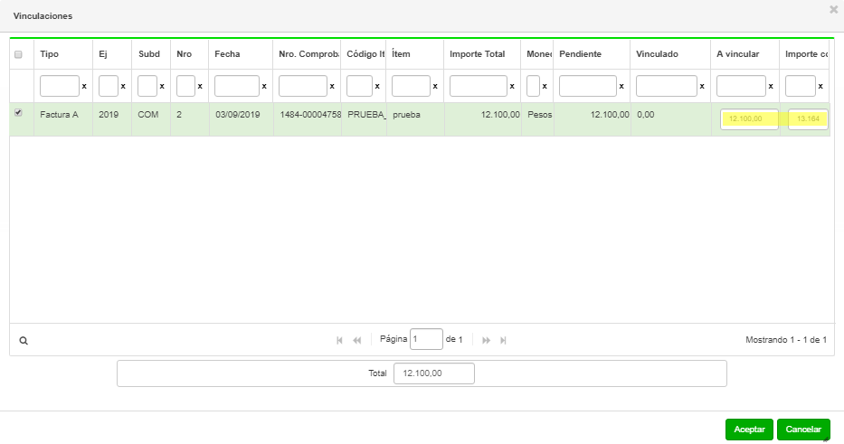Close the Vinculaciones dialog with the X icon
This screenshot has width=844, height=444.
pos(833,9)
